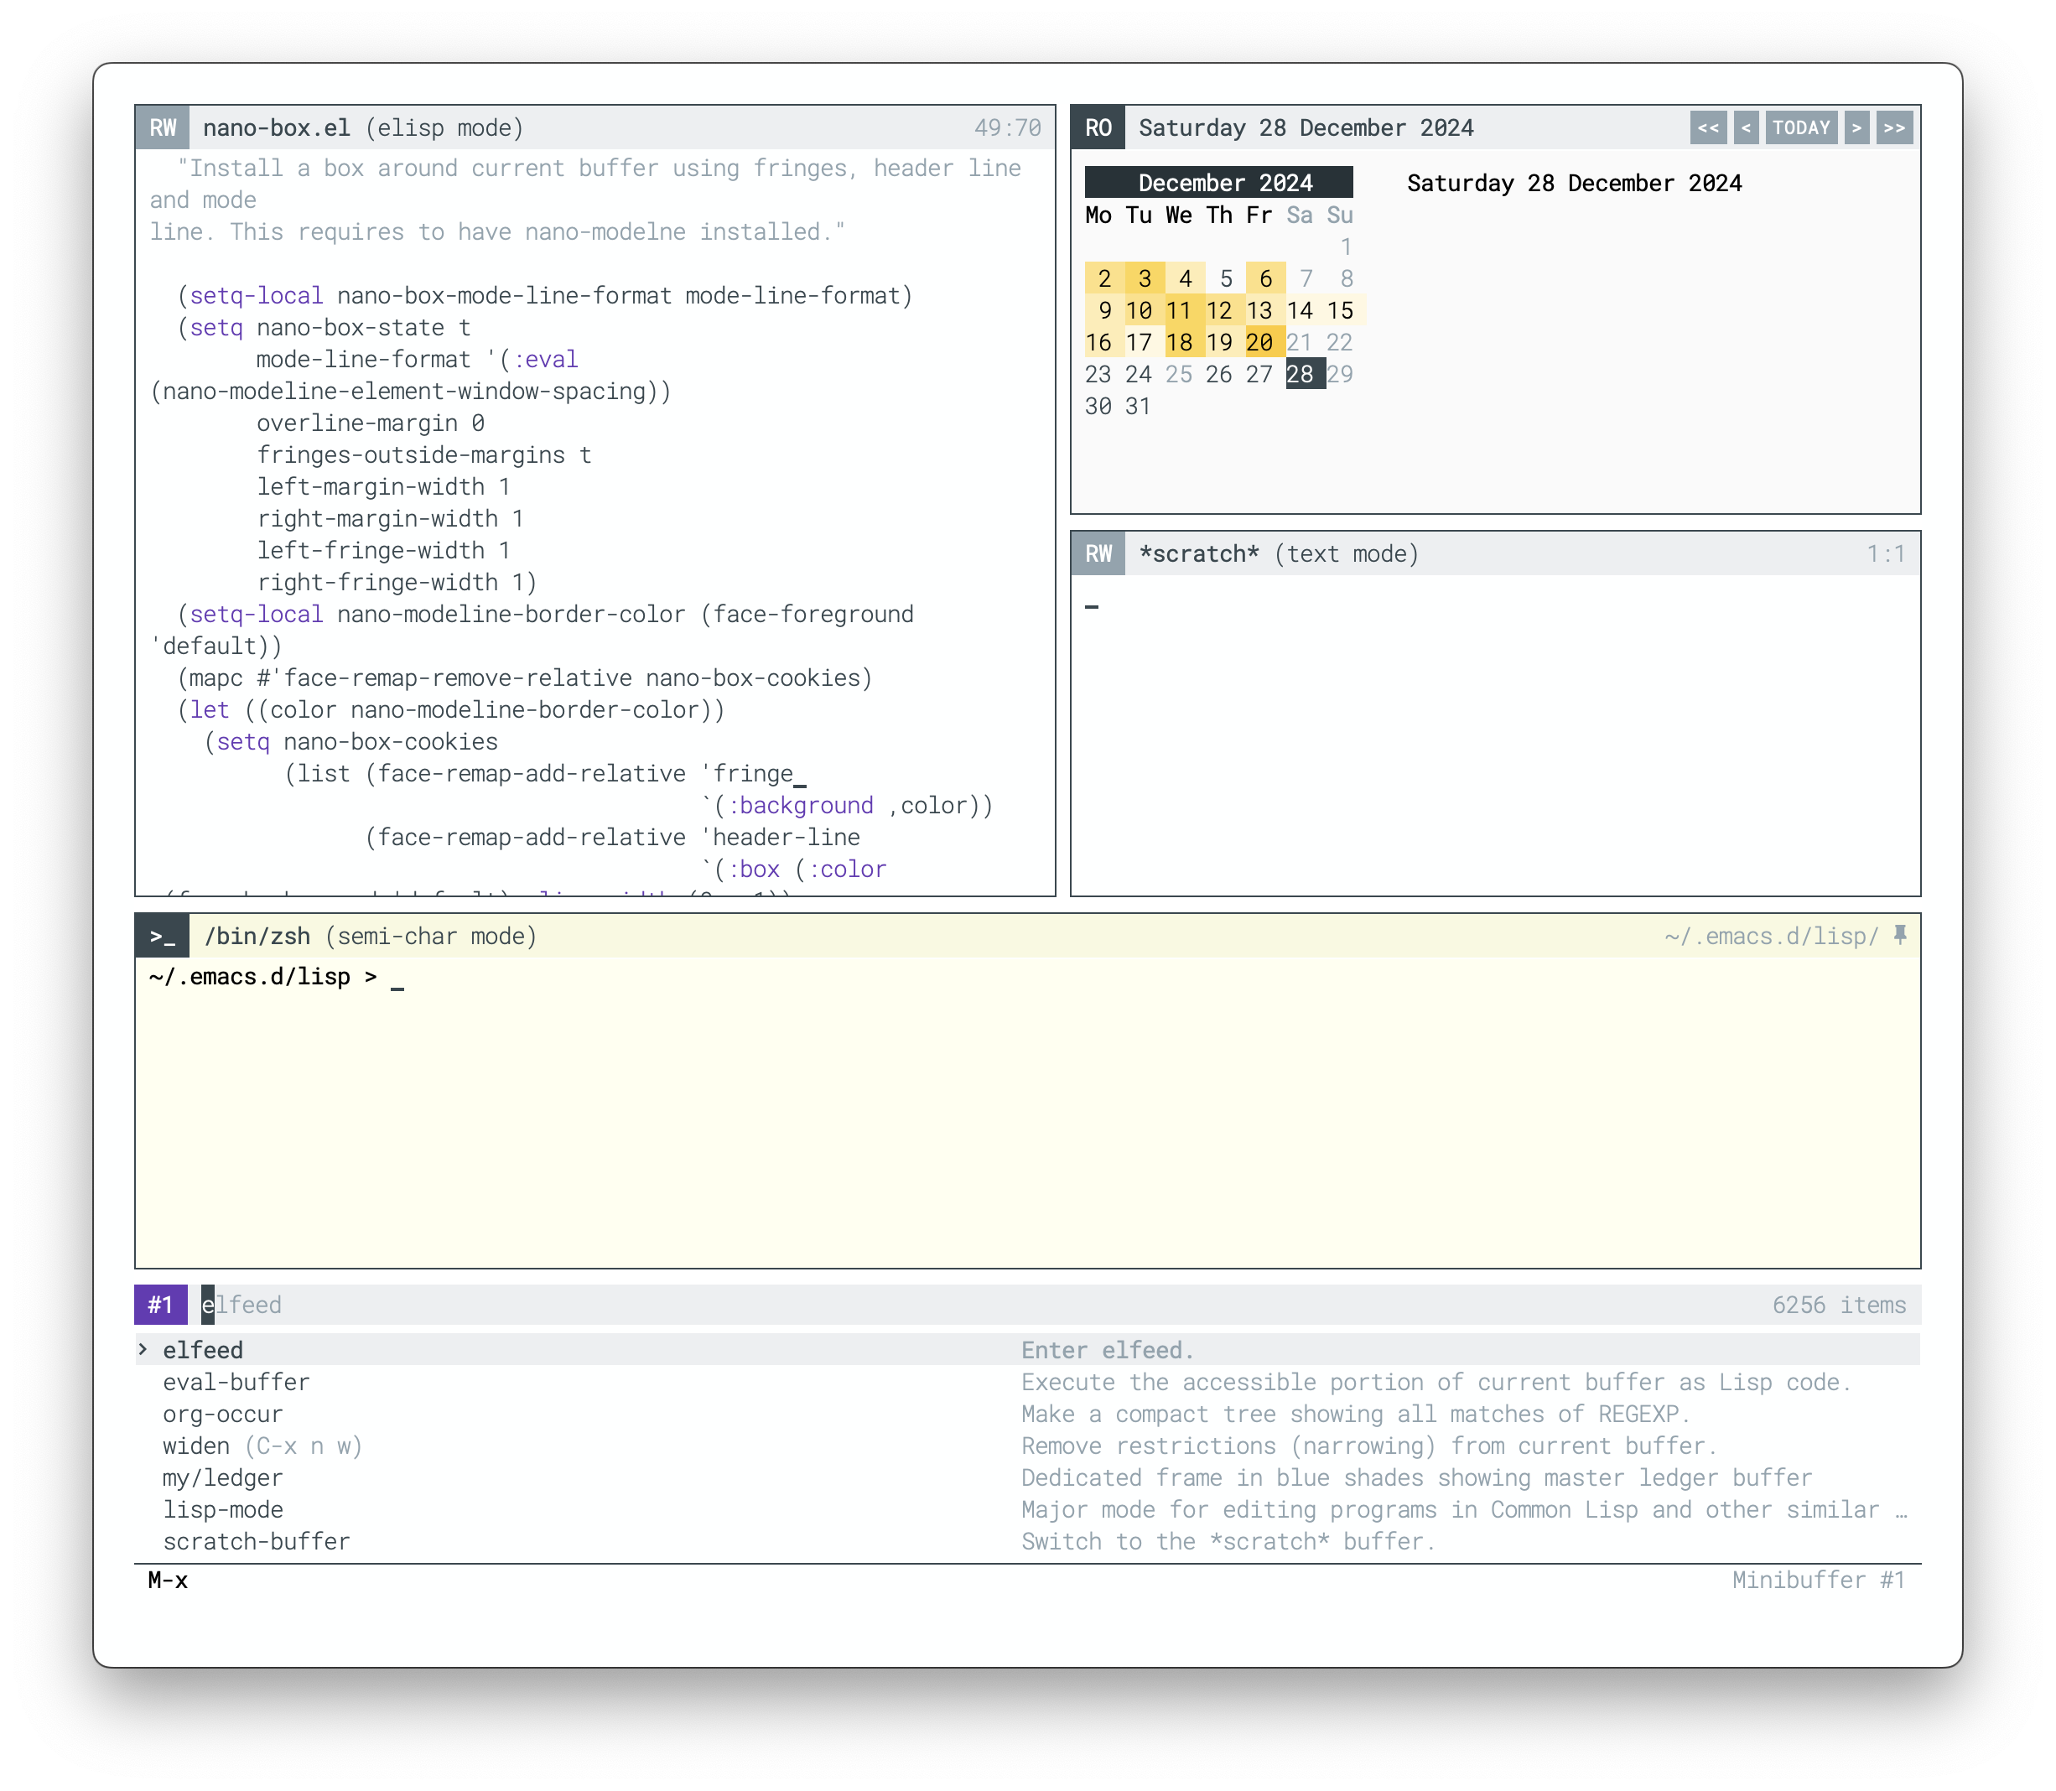
Task: Click the December 2024 month header
Action: 1218,183
